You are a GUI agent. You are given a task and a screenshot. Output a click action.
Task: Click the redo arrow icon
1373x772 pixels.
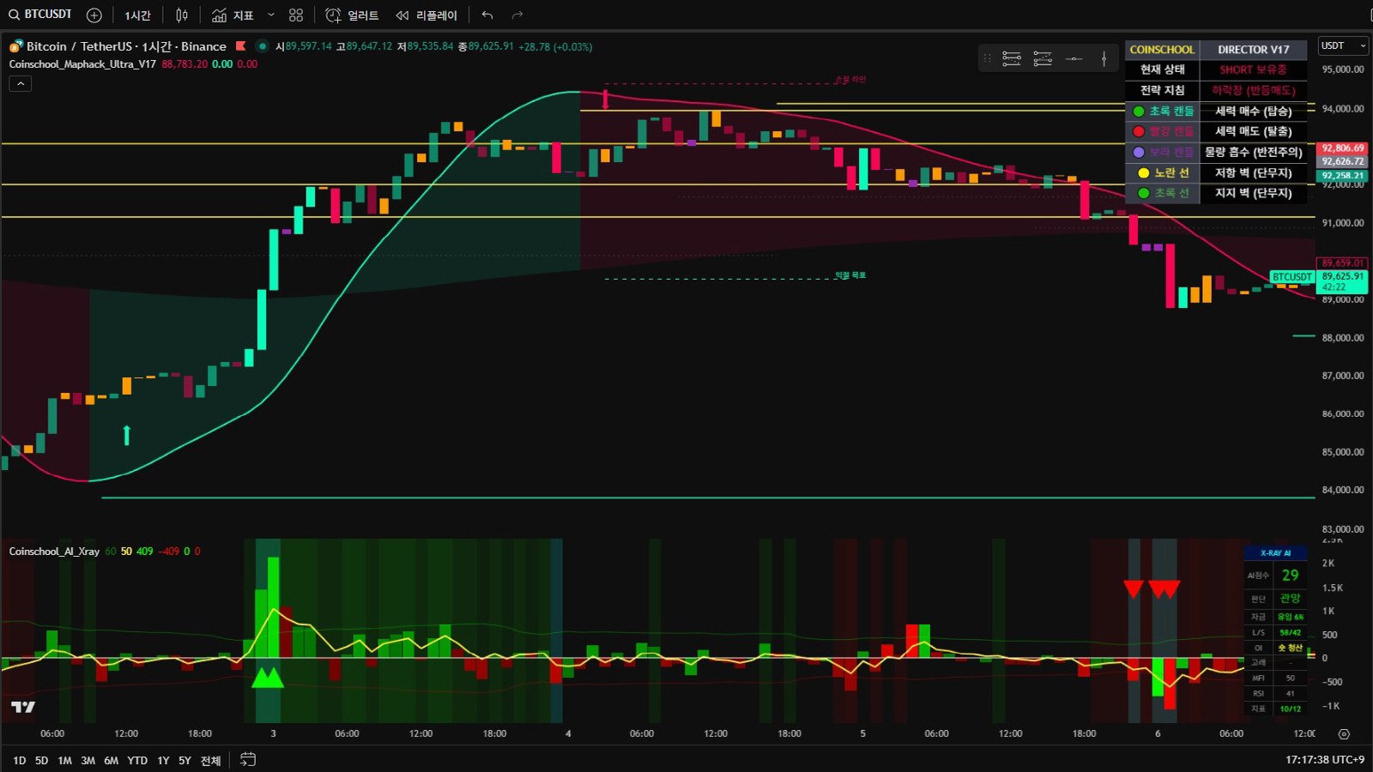tap(517, 15)
